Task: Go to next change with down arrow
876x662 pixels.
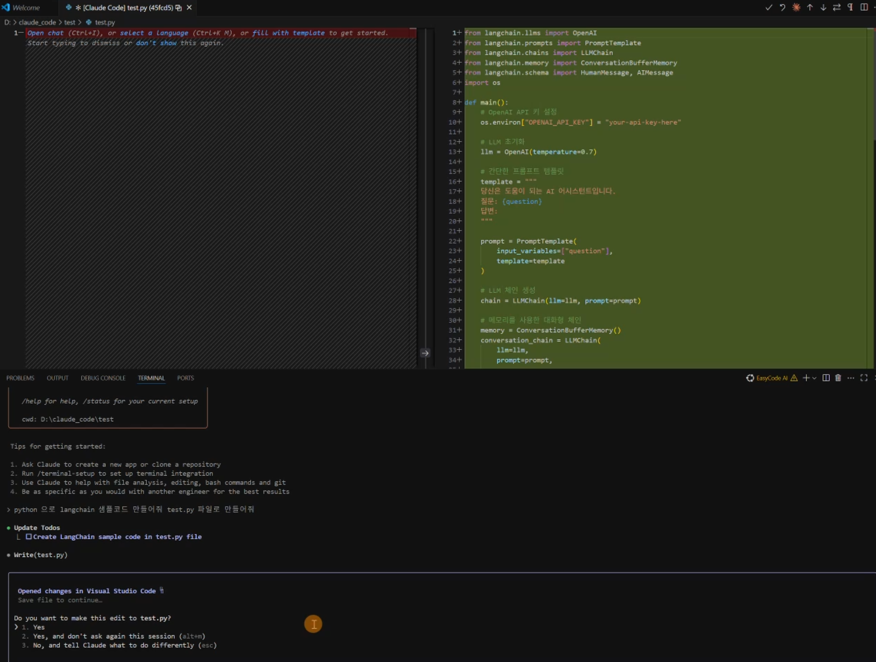Action: pos(823,7)
